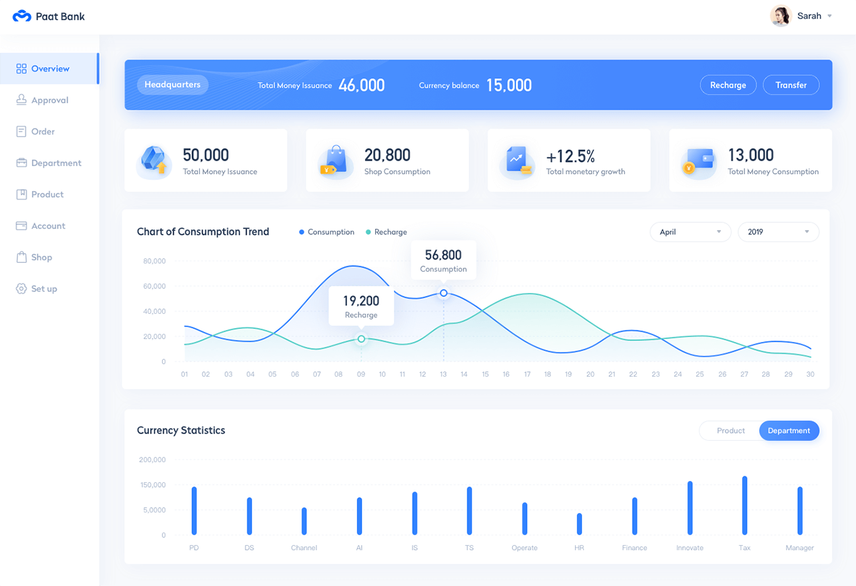Viewport: 856px width, 586px height.
Task: Open the Order menu item
Action: (49, 132)
